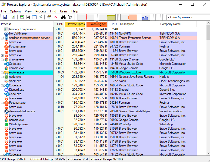
Task: Click the Postman.exe icon for PID 24792
Action: coord(6,46)
